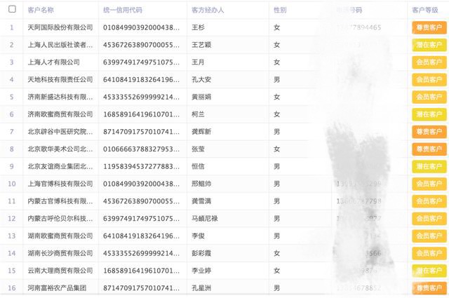Click 潜在客户 badge in 柯兰's row
The image size is (449, 298).
[429, 114]
